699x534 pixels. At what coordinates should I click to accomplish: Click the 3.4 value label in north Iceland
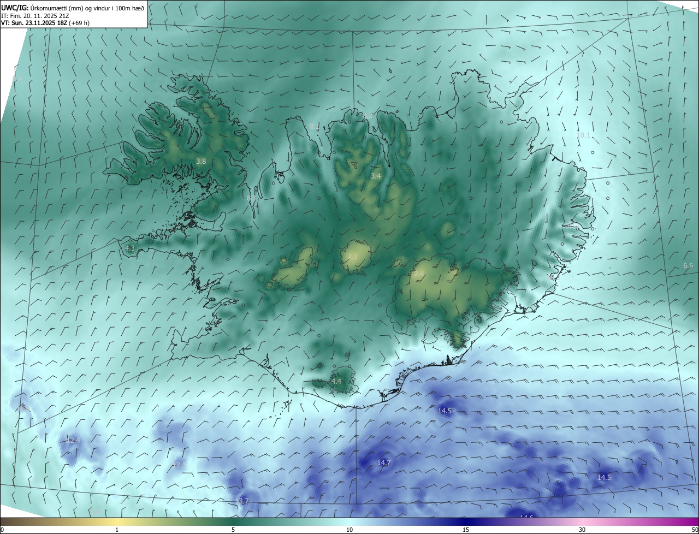[x=376, y=176]
